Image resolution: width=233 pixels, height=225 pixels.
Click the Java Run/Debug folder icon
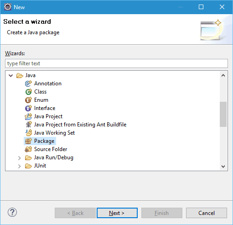[x=28, y=157]
